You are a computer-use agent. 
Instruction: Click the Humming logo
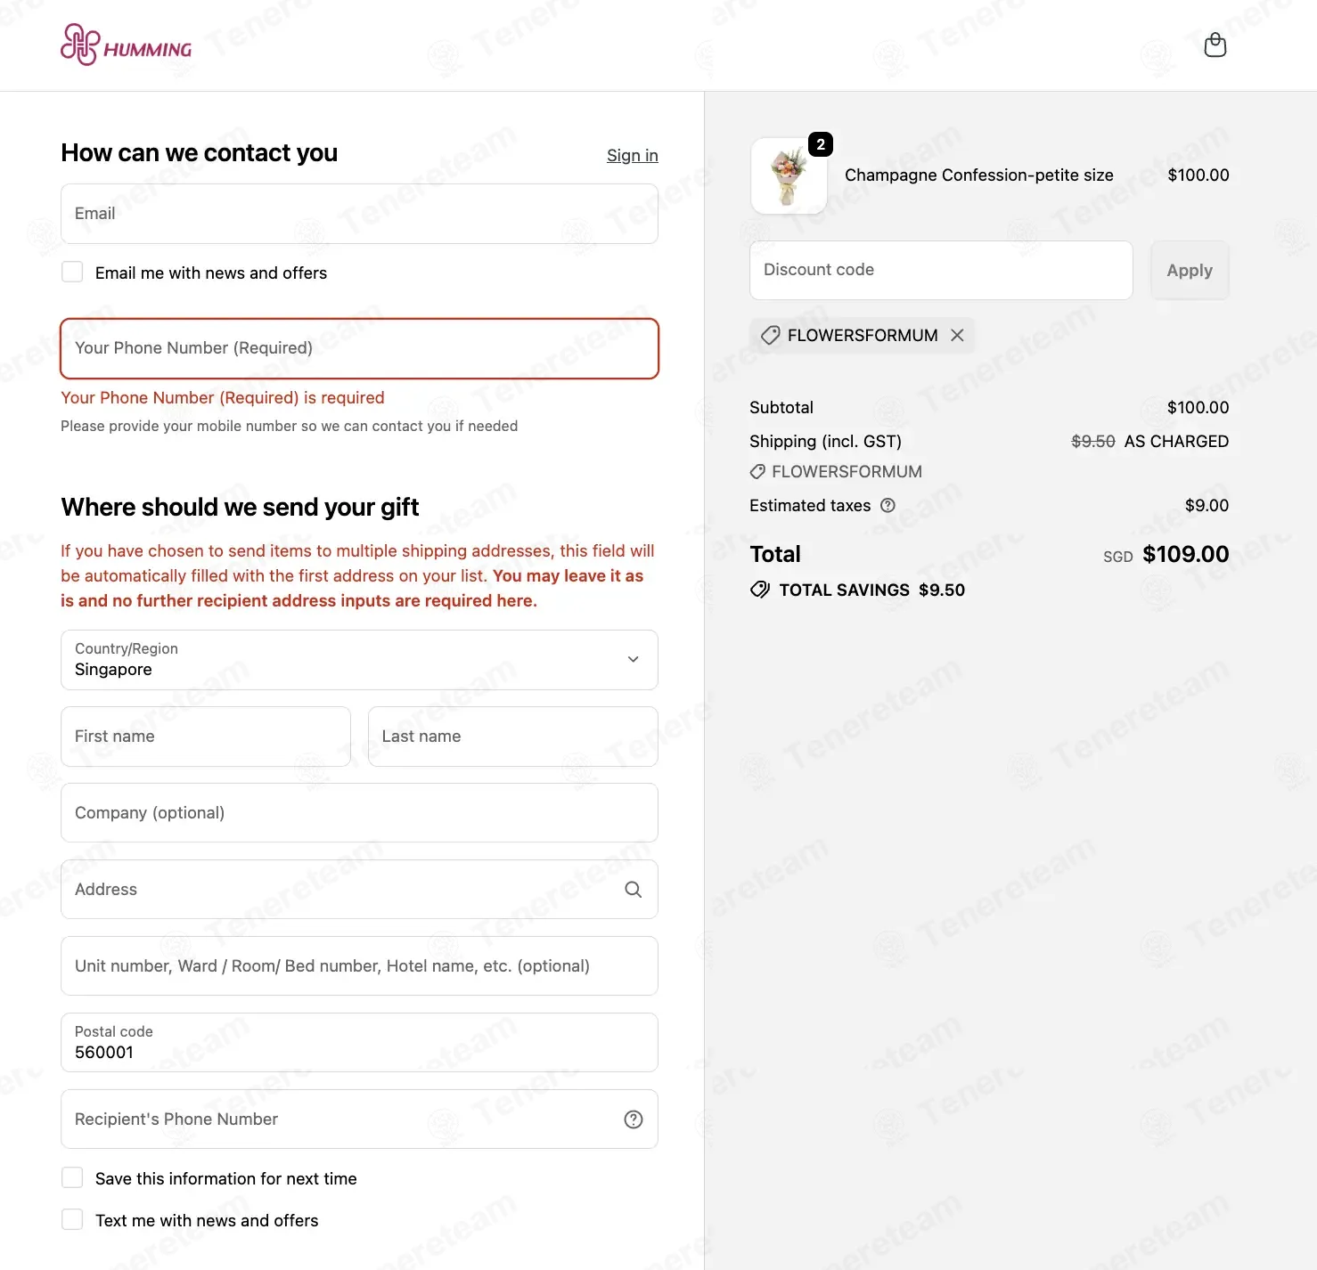(126, 45)
